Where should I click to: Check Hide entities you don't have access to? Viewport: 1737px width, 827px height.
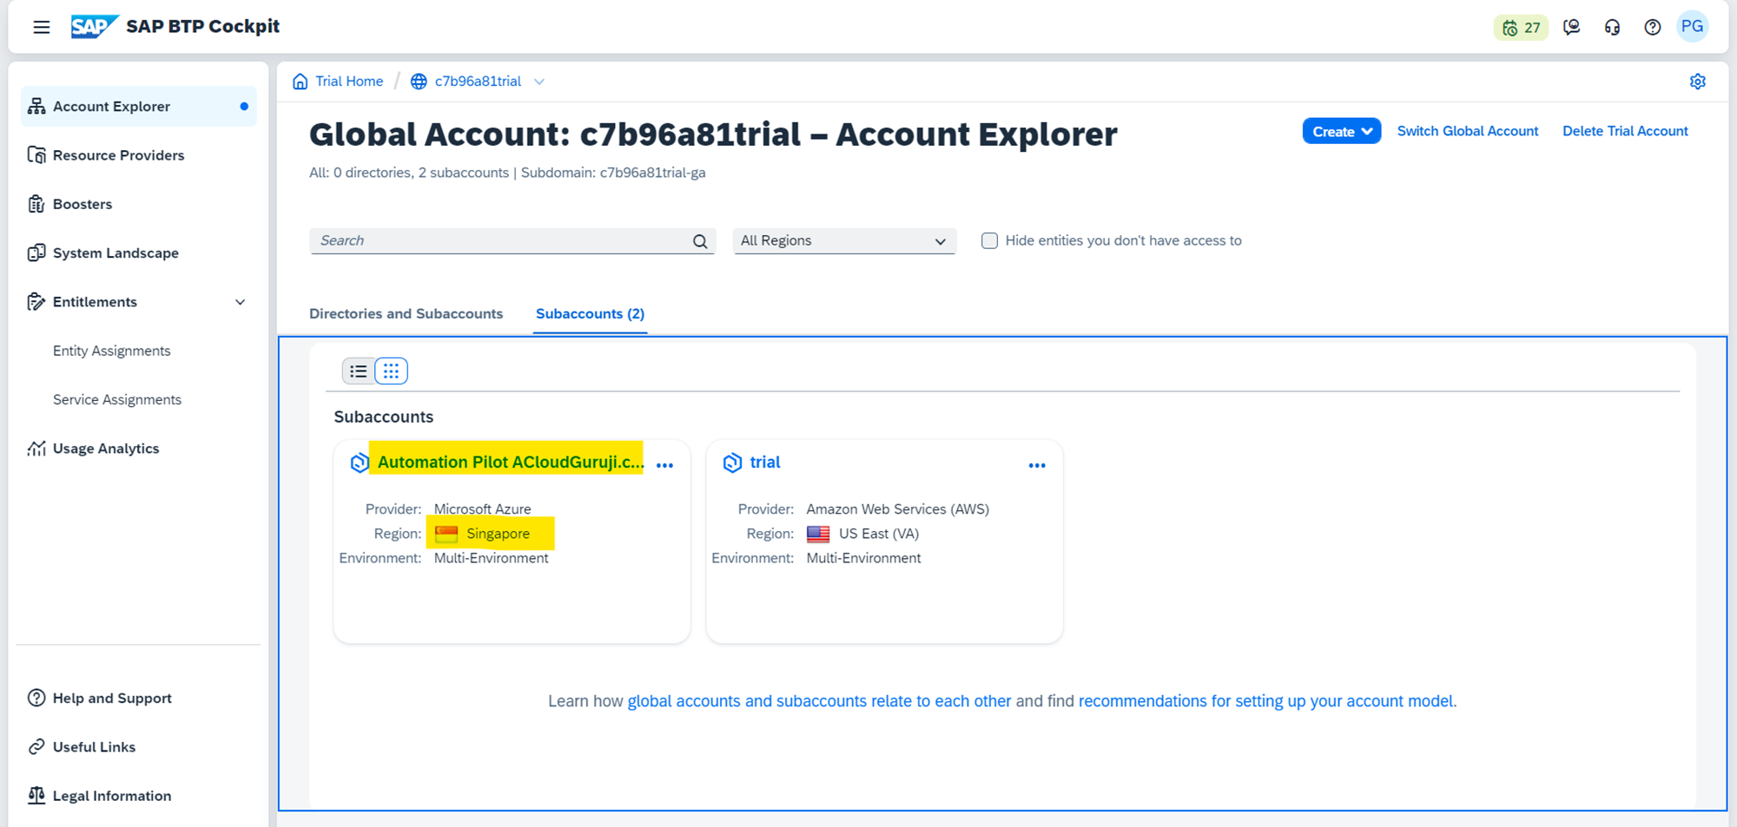[x=989, y=241]
